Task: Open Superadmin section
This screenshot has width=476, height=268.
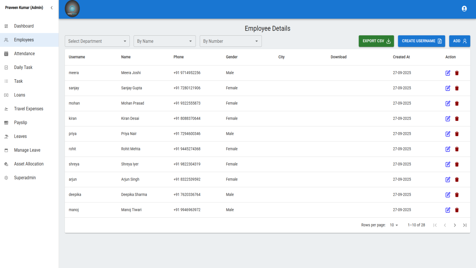Action: 29,178
